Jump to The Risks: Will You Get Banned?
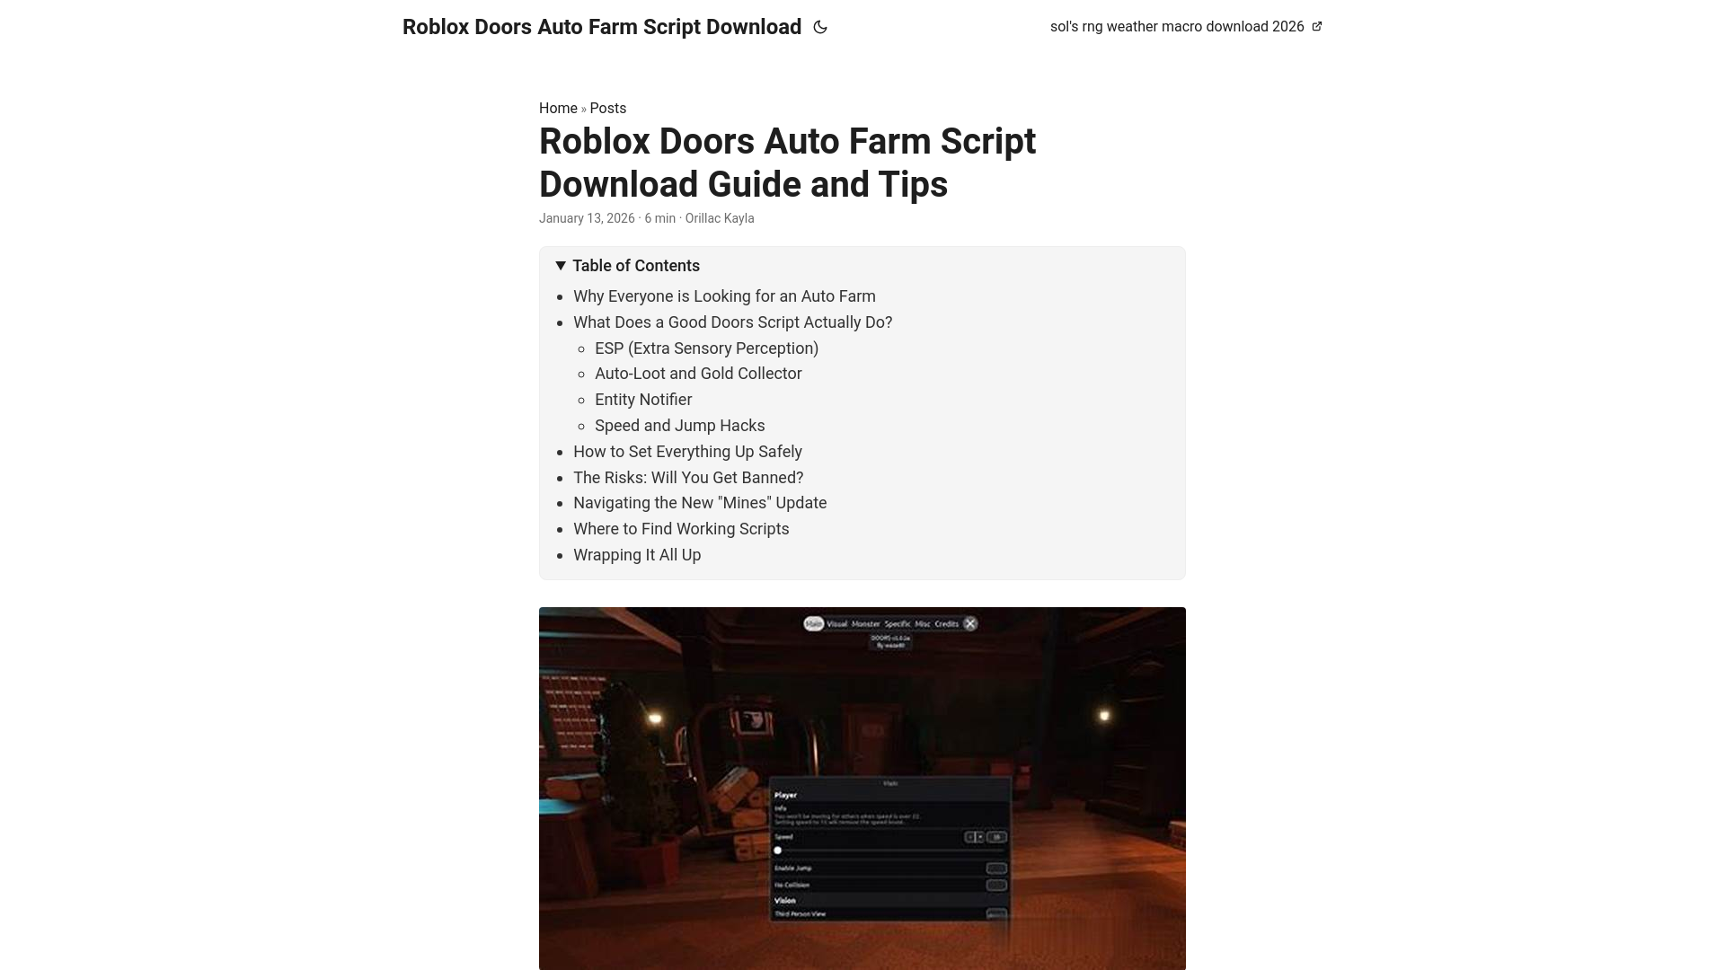The width and height of the screenshot is (1725, 970). click(x=688, y=478)
